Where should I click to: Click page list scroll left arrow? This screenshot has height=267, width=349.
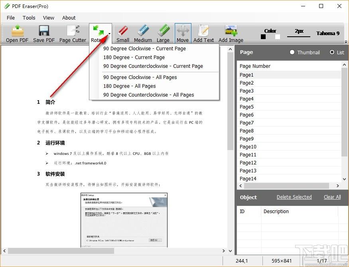[241, 186]
